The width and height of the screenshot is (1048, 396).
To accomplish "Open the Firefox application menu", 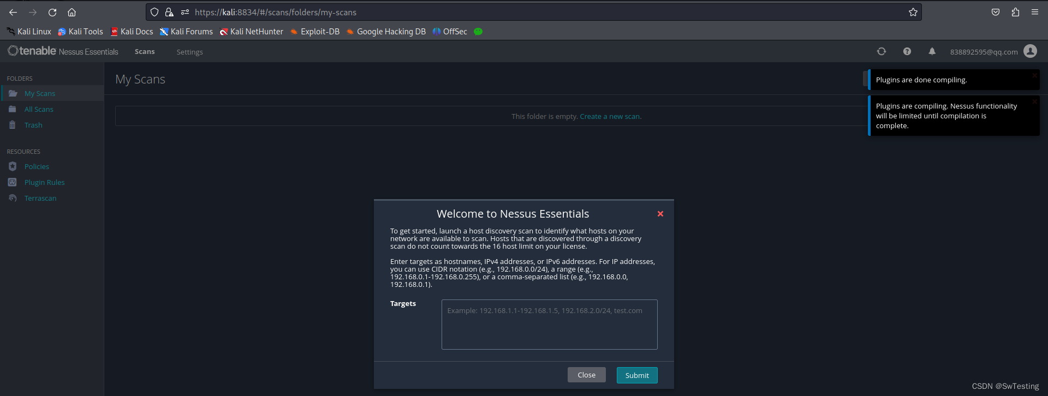I will point(1035,12).
